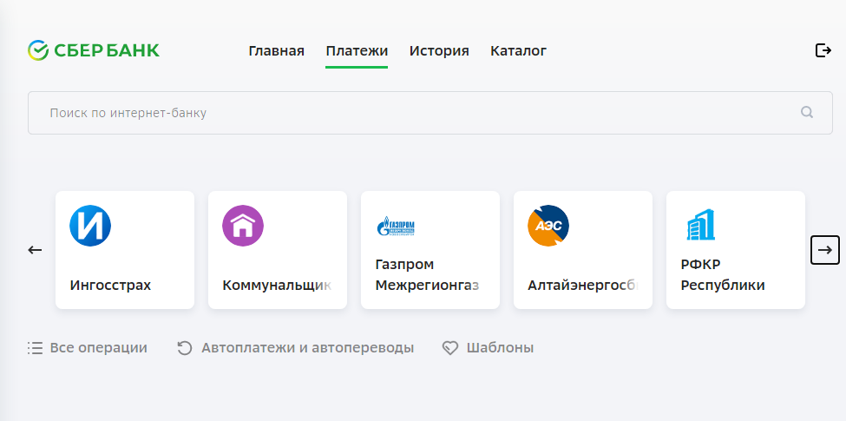Open the Все операции link
The image size is (846, 421).
(x=98, y=348)
